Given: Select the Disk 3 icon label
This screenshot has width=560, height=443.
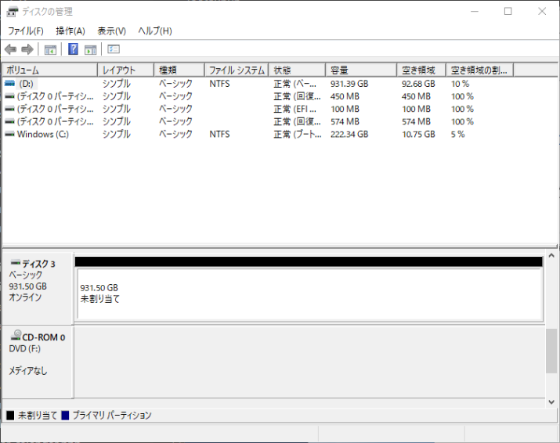Looking at the screenshot, I should coord(33,264).
